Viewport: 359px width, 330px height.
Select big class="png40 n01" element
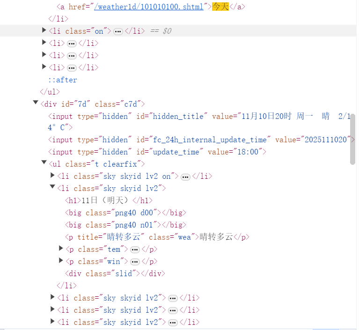coord(125,225)
